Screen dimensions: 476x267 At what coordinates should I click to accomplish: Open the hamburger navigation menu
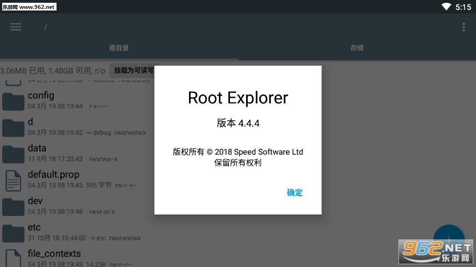[16, 27]
